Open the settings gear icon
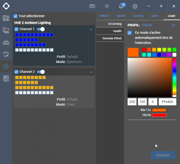The height and width of the screenshot is (164, 180). pos(135,6)
